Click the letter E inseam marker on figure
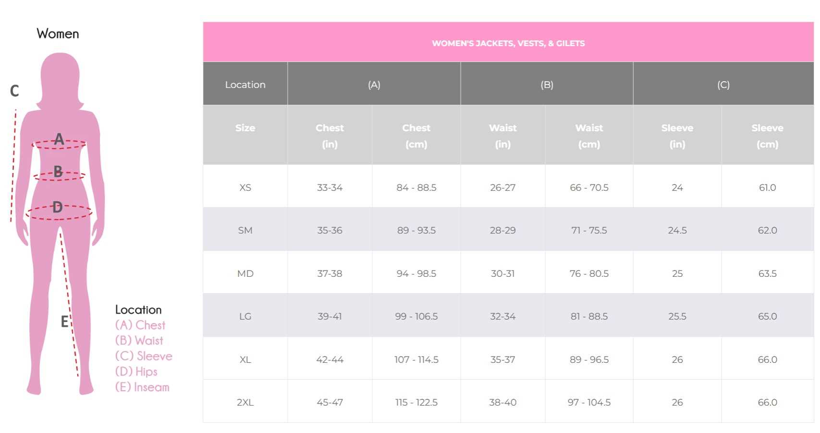The width and height of the screenshot is (820, 433). click(x=64, y=322)
